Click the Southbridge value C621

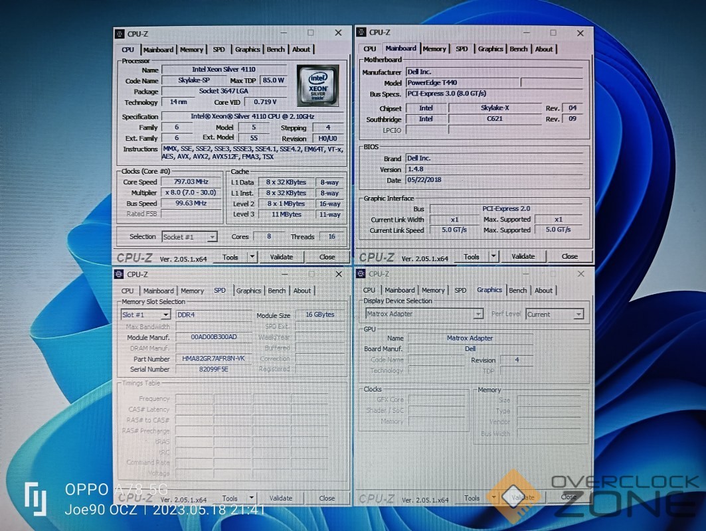495,119
